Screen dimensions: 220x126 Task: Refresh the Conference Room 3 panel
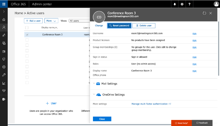(x=204, y=13)
